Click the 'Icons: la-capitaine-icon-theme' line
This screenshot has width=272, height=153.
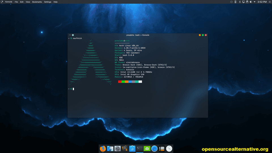point(145,67)
